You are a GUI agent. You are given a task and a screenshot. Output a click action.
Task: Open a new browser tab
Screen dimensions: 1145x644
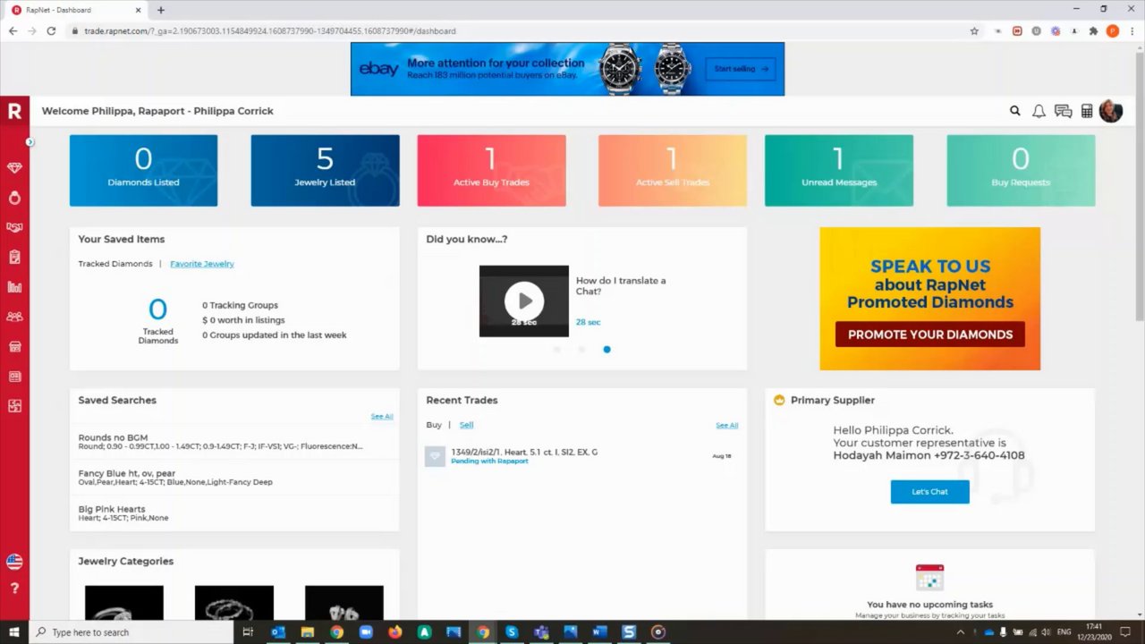(x=161, y=10)
